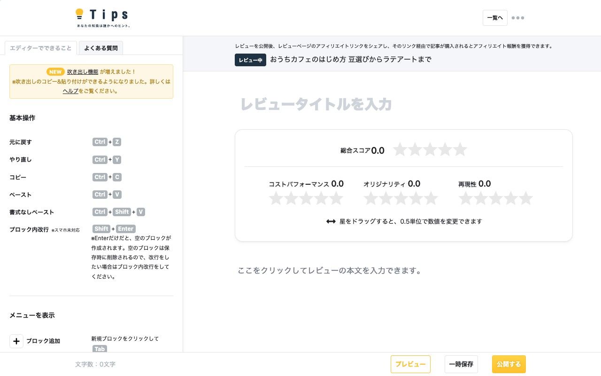Image resolution: width=601 pixels, height=376 pixels.
Task: Set コストパフォーマンス to the fifth star
Action: 336,198
